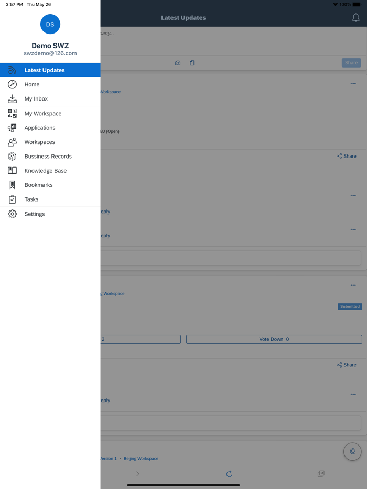
Task: Click the Bookmarks ribbon icon
Action: point(12,185)
